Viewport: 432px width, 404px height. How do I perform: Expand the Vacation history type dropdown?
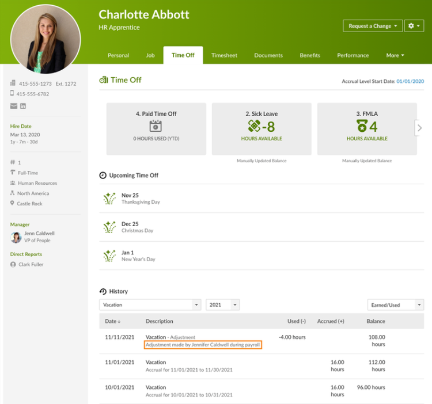coord(150,305)
